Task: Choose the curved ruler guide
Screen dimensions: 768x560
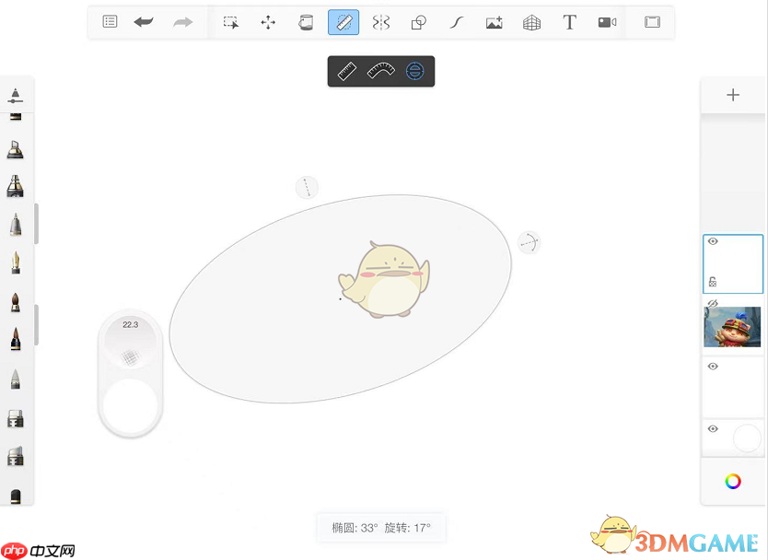Action: [x=381, y=71]
